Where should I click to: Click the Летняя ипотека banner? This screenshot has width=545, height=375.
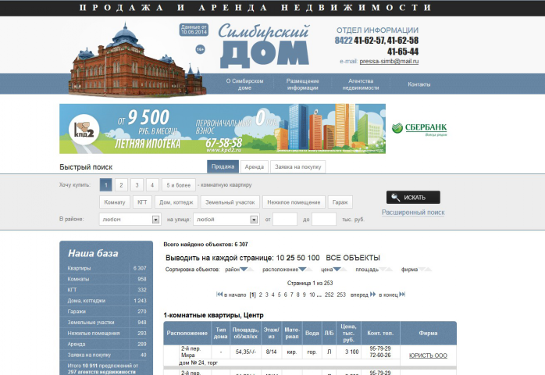click(x=223, y=129)
